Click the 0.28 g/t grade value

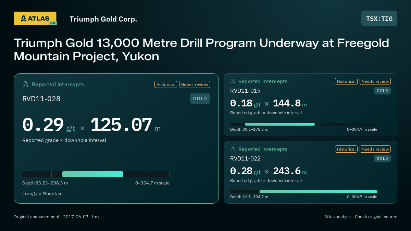[x=245, y=171]
